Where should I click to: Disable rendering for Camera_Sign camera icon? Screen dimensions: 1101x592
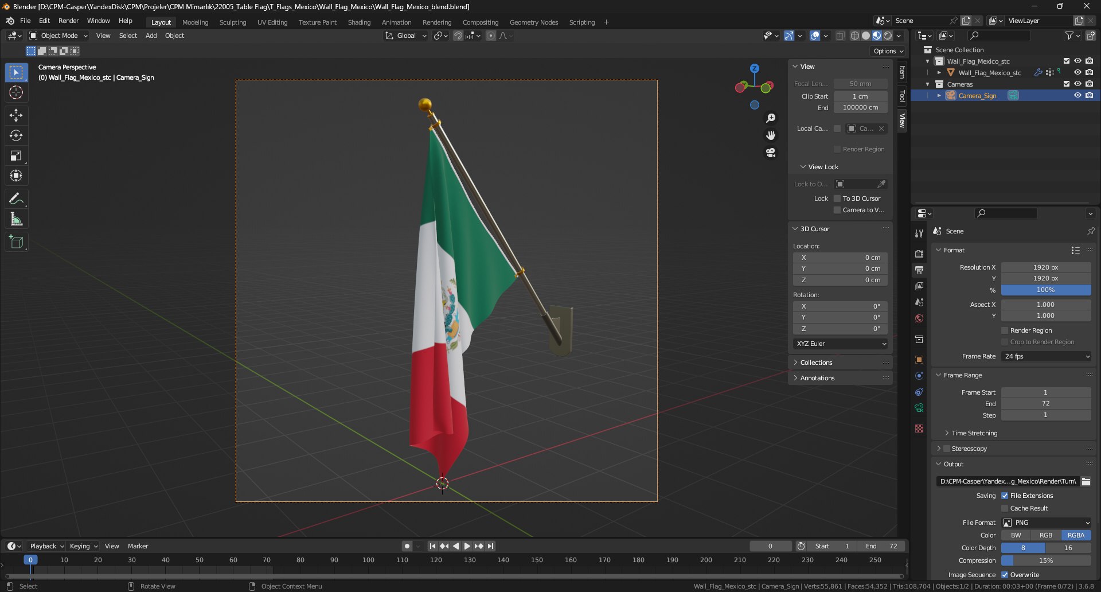pyautogui.click(x=1089, y=96)
